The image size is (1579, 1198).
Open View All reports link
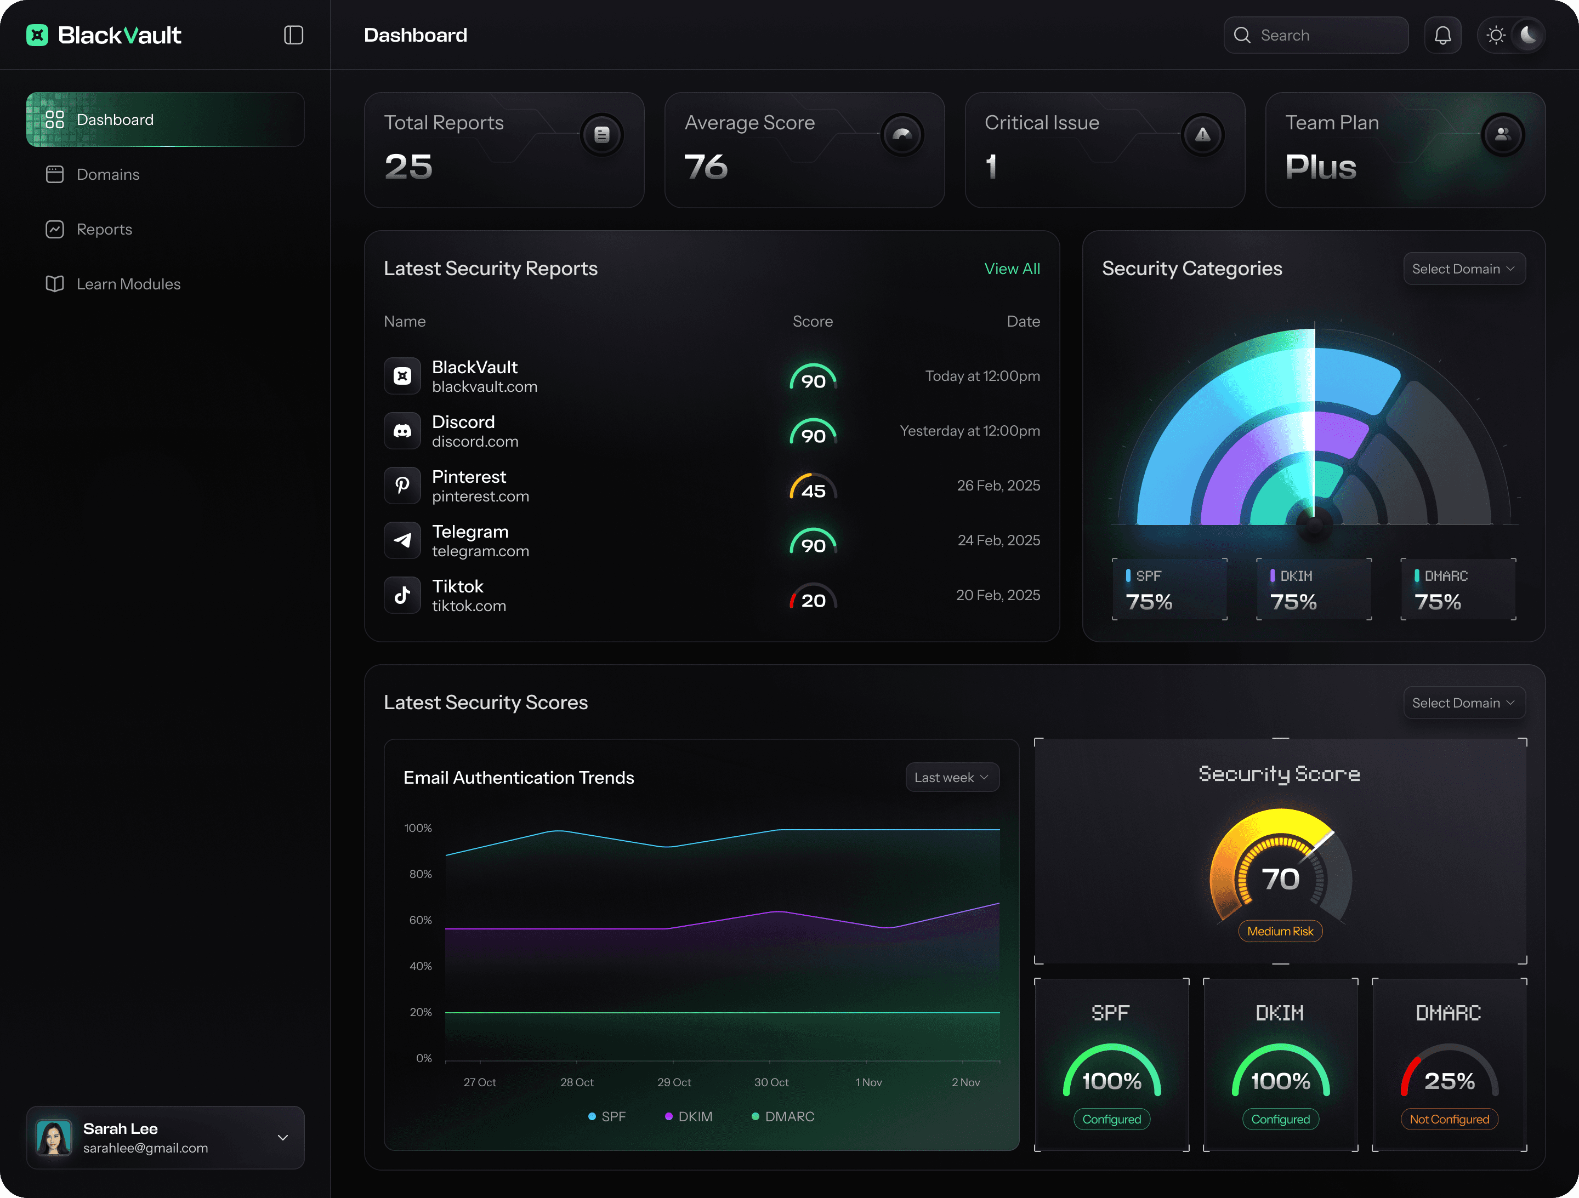pyautogui.click(x=1012, y=269)
